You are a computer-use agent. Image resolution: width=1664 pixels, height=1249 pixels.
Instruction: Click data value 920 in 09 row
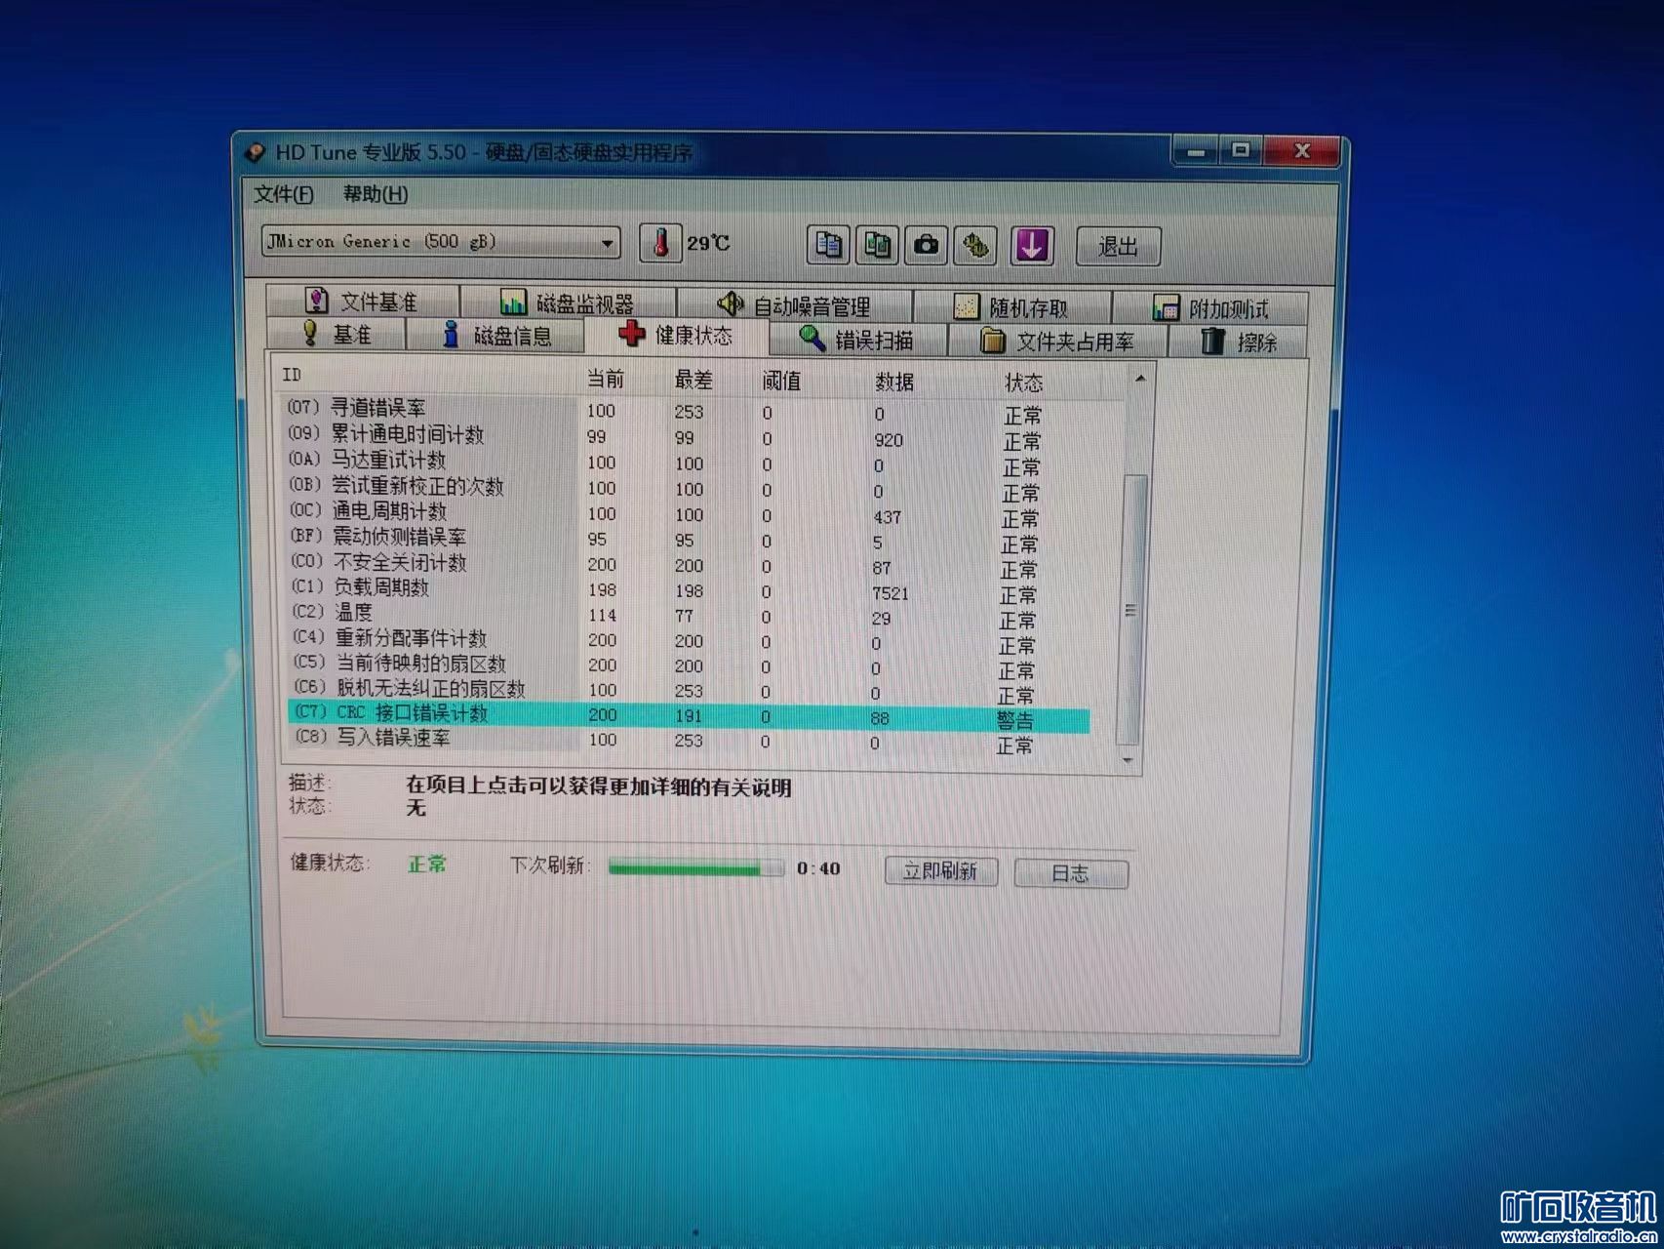click(x=888, y=440)
